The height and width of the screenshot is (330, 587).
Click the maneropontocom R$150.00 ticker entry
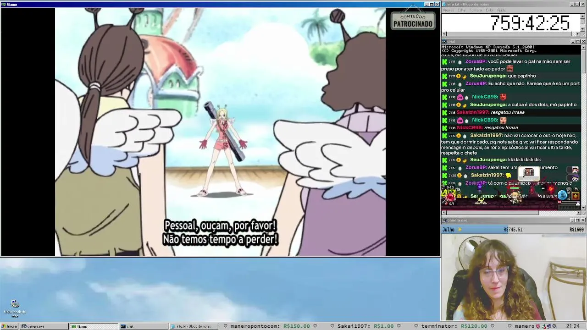[x=270, y=326]
